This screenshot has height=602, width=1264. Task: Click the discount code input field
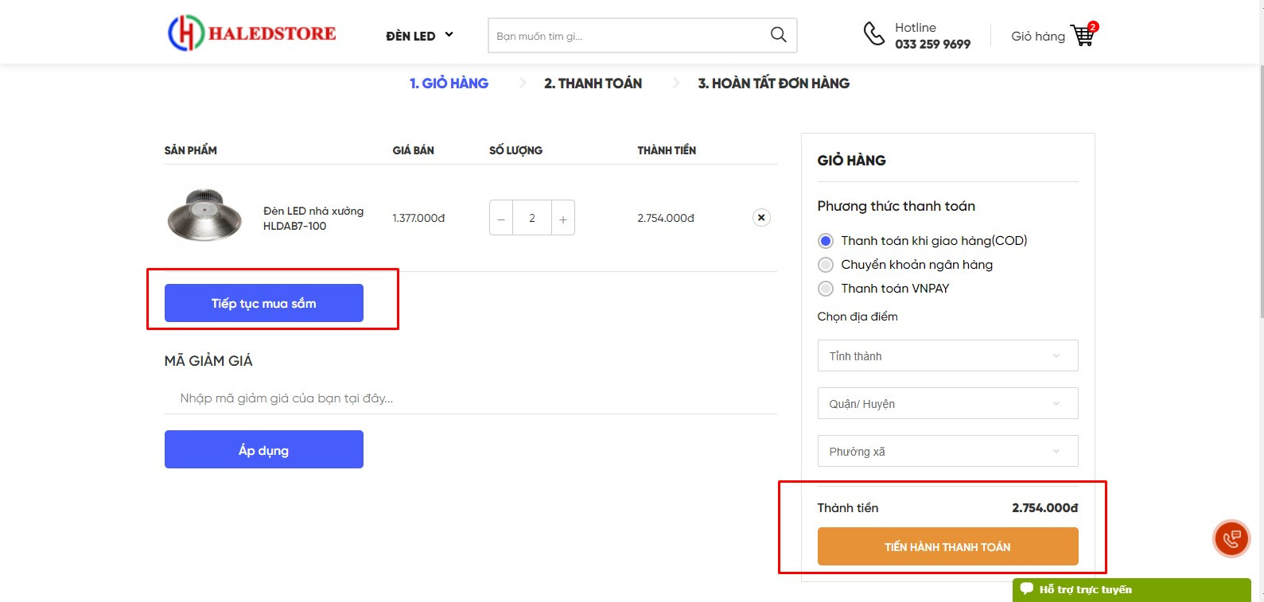[x=469, y=398]
